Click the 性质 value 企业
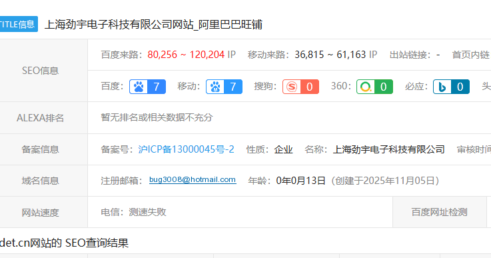The height and width of the screenshot is (258, 491). (283, 149)
